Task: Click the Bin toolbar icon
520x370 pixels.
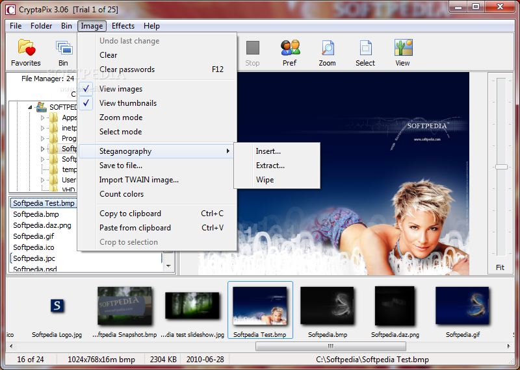Action: pos(64,47)
